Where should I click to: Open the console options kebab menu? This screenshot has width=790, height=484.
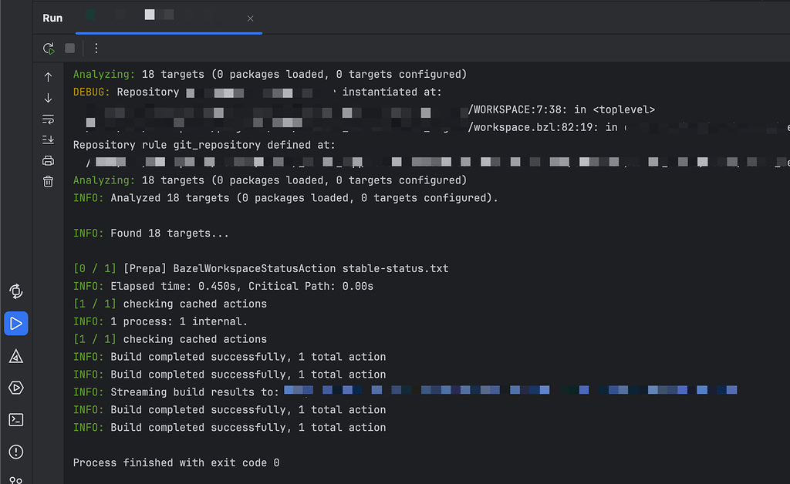[96, 48]
